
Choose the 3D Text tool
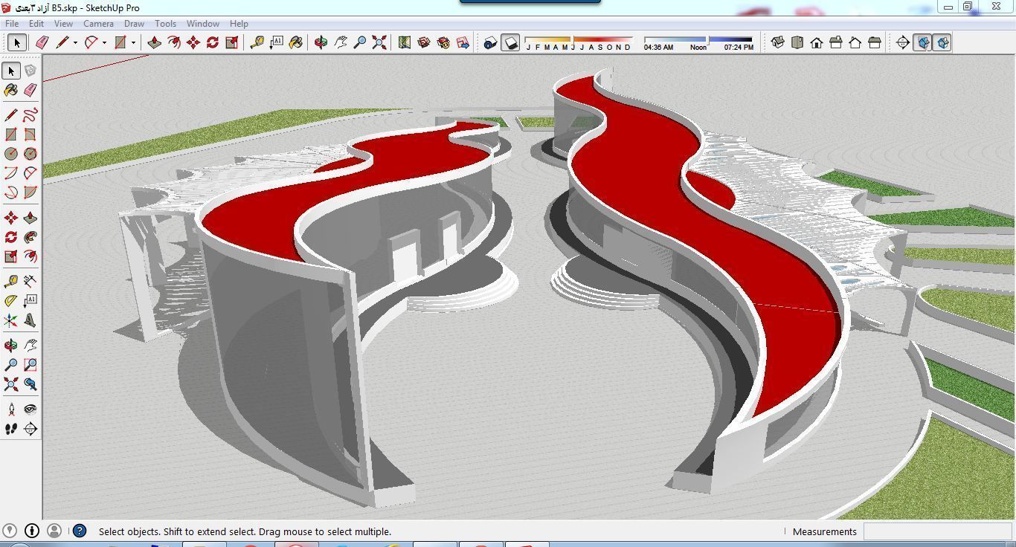(x=30, y=320)
